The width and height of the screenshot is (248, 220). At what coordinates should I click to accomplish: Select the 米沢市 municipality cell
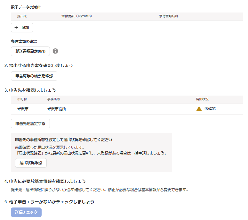[23, 109]
